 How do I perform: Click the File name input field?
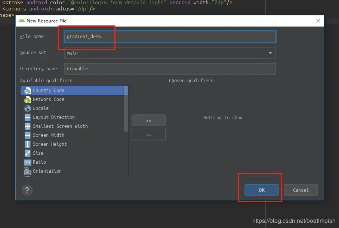170,37
